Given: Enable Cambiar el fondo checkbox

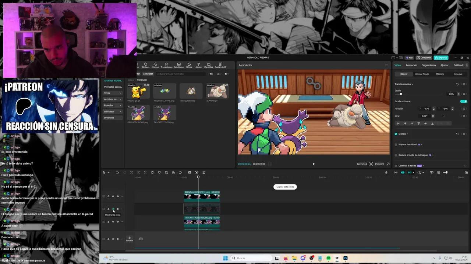Looking at the screenshot, I should click(x=396, y=166).
